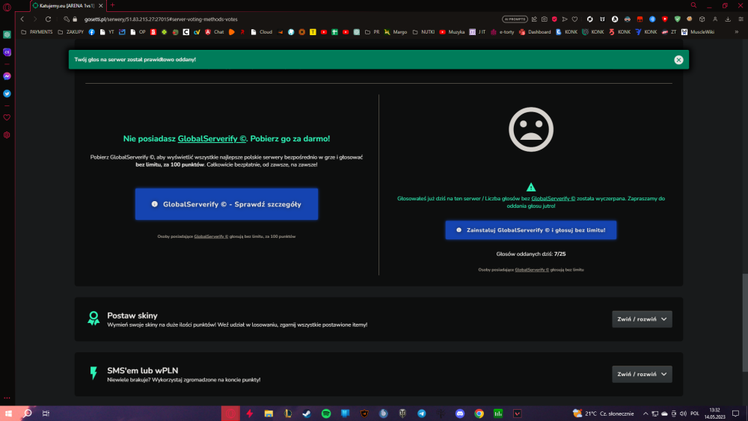Open the Windows Start menu
Screen dimensions: 748x421
[x=8, y=414]
